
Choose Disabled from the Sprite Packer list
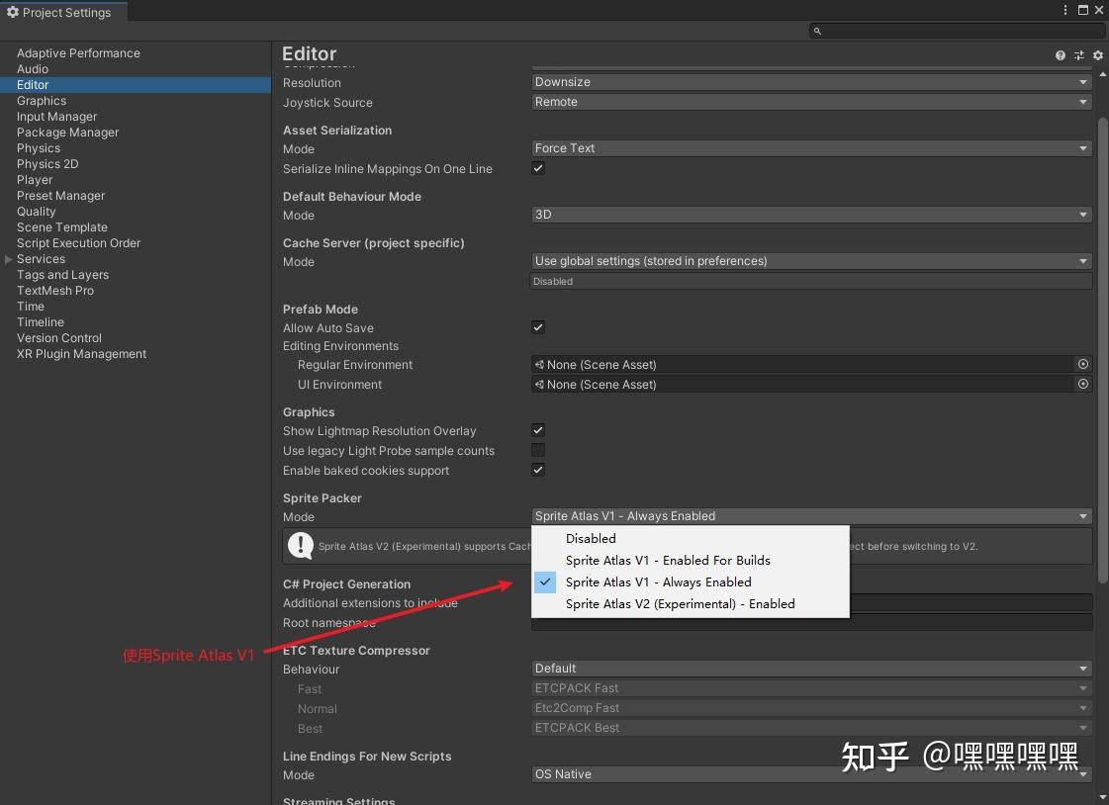[x=591, y=538]
